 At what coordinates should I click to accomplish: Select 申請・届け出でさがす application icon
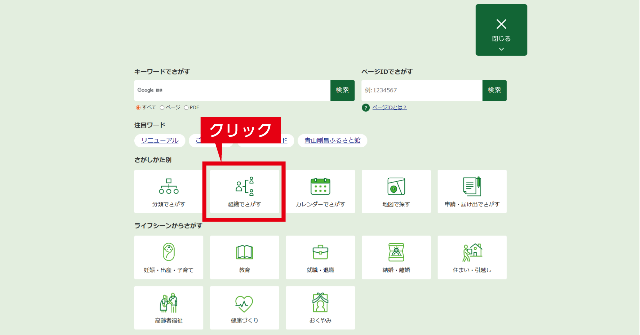pyautogui.click(x=472, y=191)
